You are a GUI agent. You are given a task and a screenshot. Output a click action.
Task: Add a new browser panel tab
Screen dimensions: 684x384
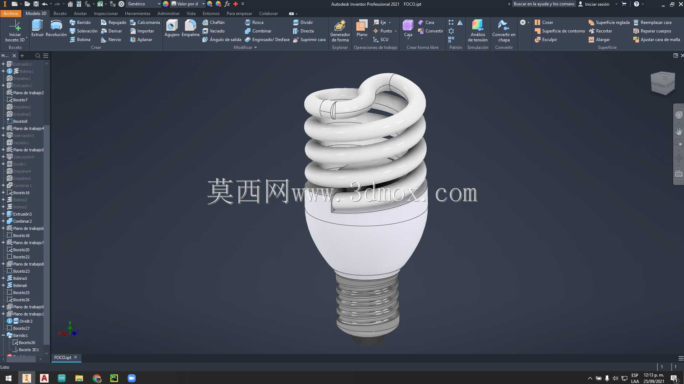pyautogui.click(x=22, y=56)
